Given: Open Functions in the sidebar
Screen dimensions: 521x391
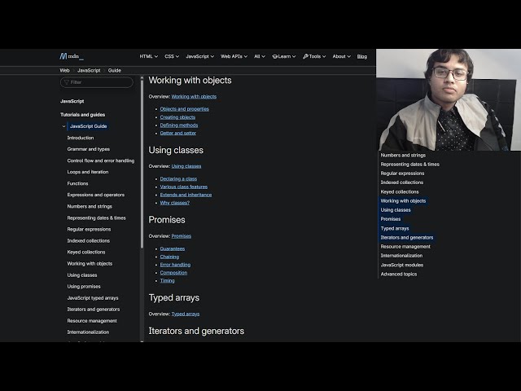Looking at the screenshot, I should point(77,183).
